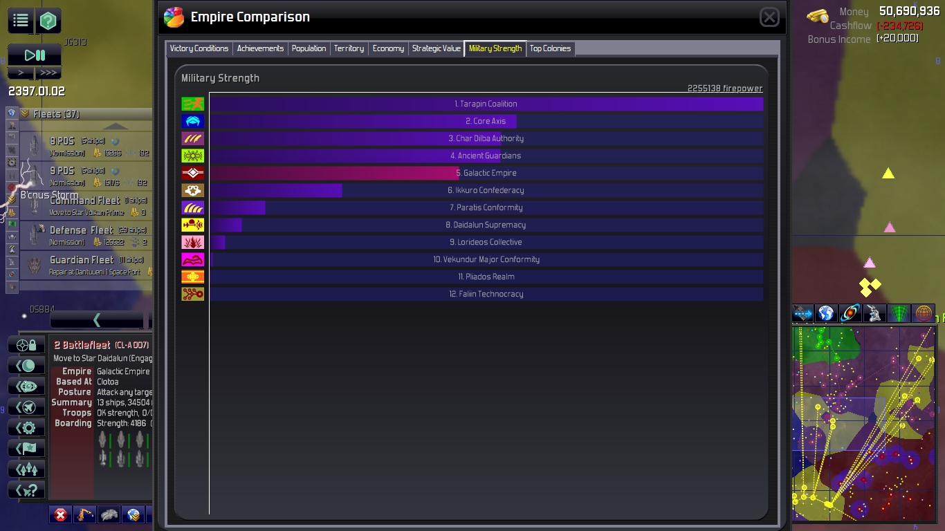
Task: Cycle to previous item with moon icon button
Action: pos(26,365)
